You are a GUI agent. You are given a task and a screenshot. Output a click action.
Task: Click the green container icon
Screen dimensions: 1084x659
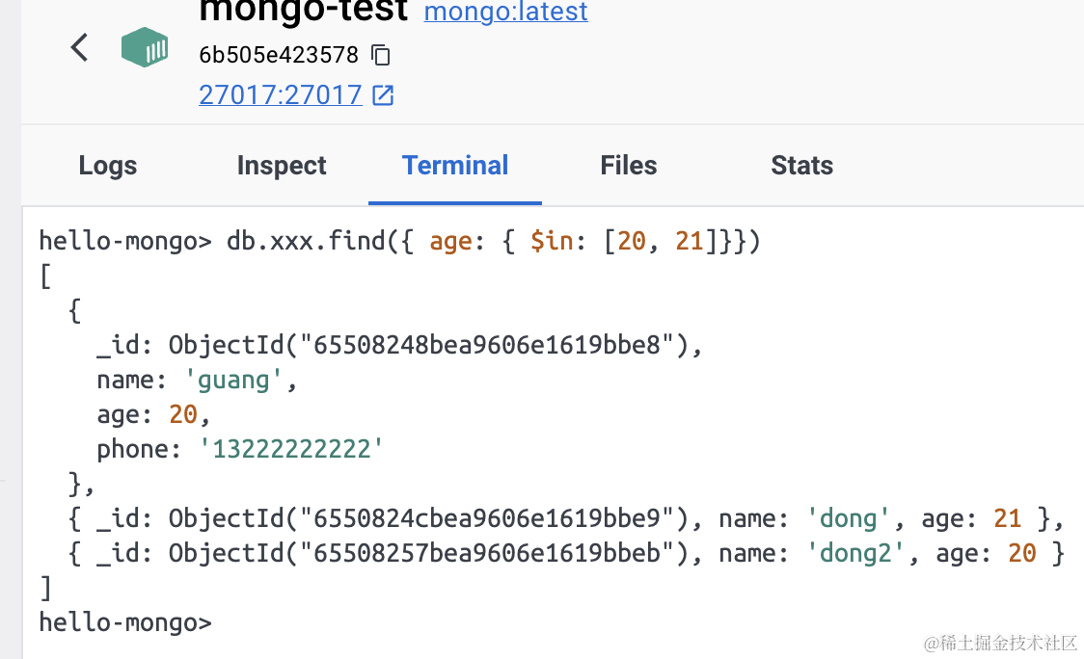point(145,47)
